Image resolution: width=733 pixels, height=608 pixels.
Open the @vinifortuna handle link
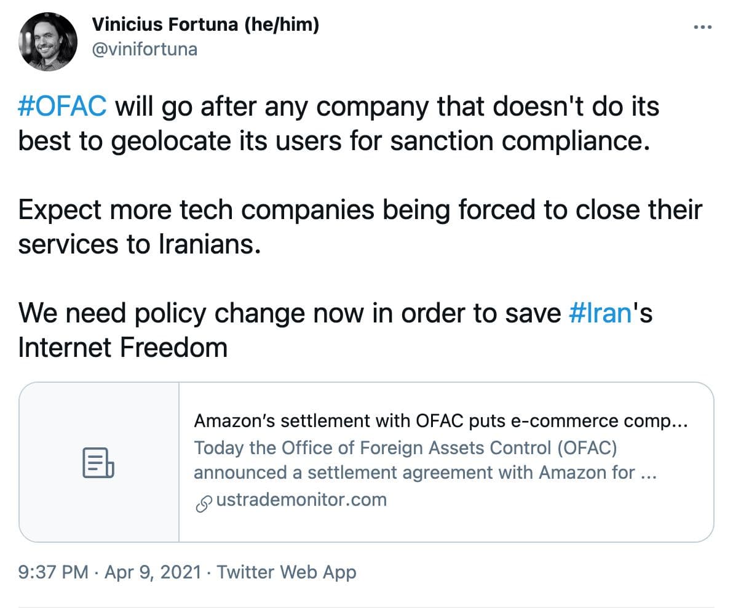tap(145, 49)
